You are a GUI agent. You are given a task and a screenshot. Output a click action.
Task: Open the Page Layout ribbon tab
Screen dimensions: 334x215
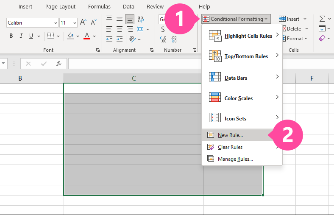[60, 7]
